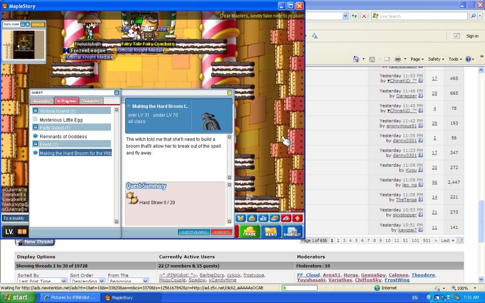Click the RSS feeds icon in command bar

point(372,59)
